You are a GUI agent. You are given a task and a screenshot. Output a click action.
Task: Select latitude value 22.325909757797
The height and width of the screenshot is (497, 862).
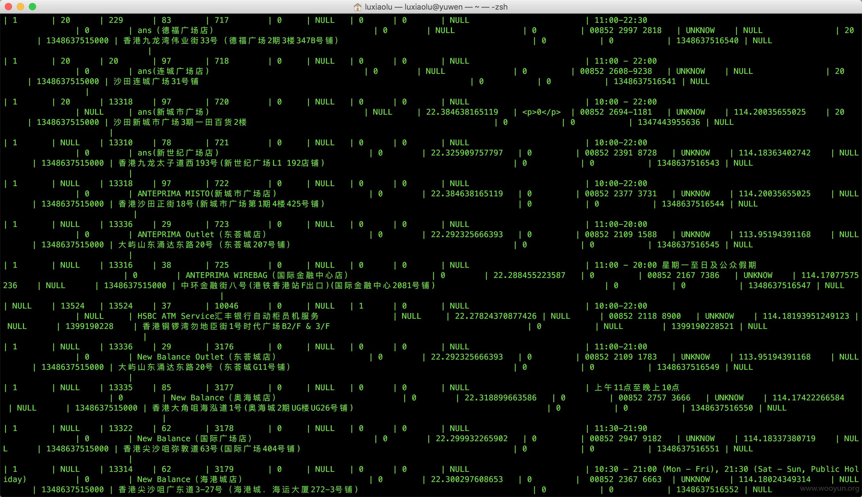[x=467, y=153]
